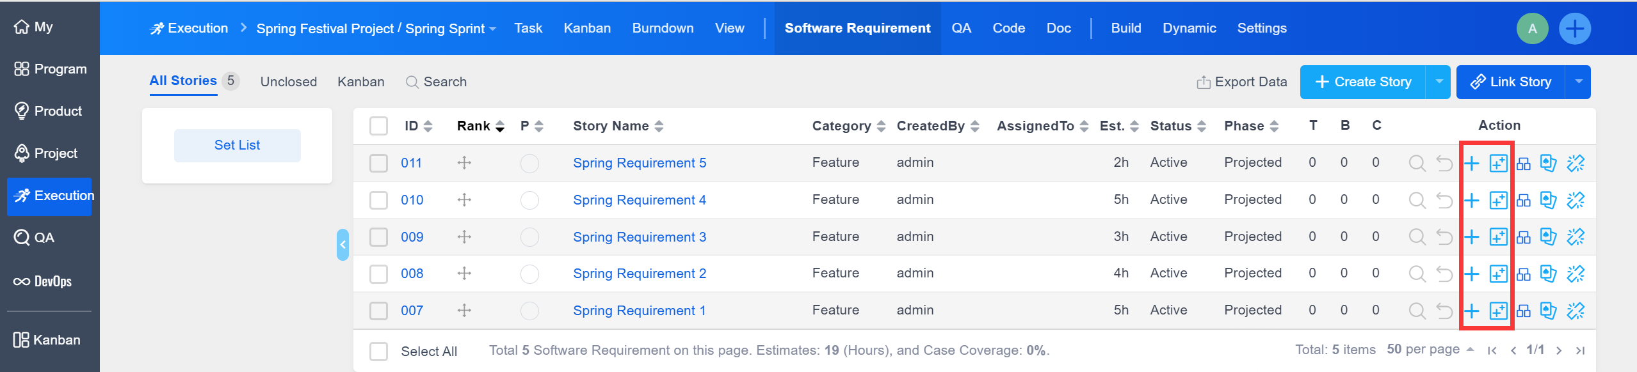Switch to the Burndown tab
The width and height of the screenshot is (1637, 372).
pos(663,29)
